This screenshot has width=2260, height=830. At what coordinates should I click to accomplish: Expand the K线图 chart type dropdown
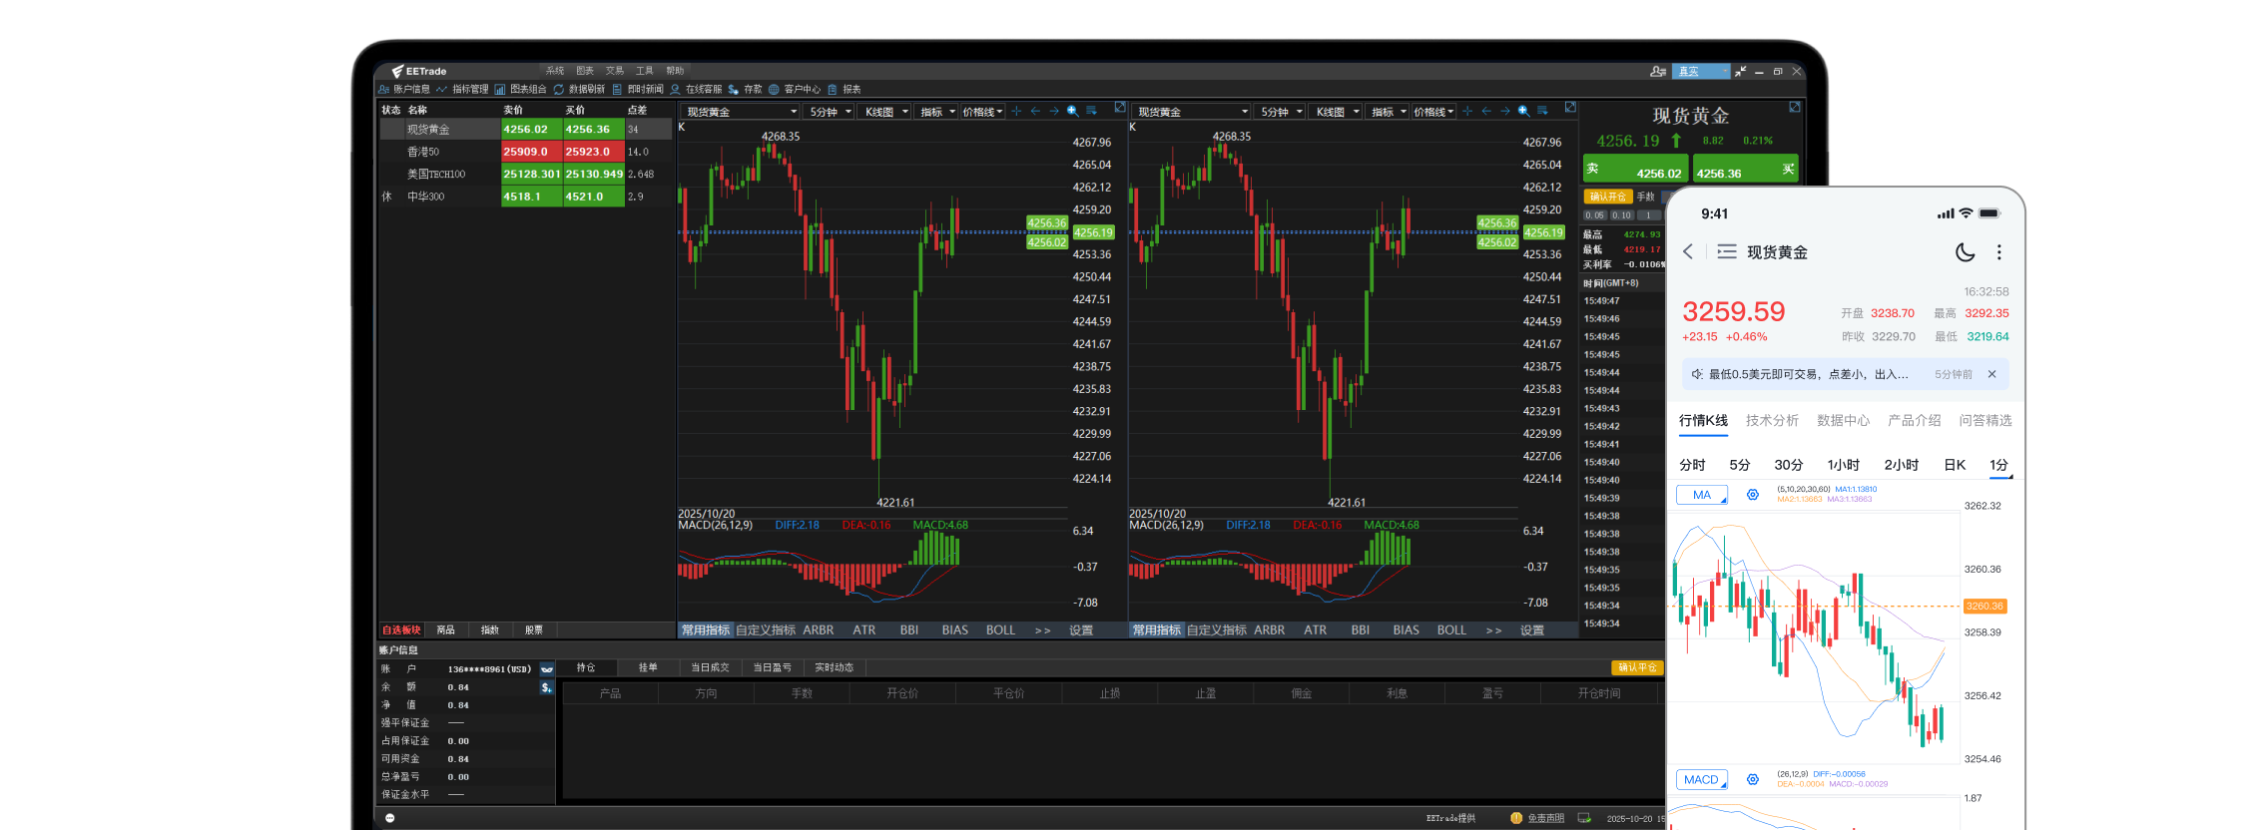pos(885,112)
